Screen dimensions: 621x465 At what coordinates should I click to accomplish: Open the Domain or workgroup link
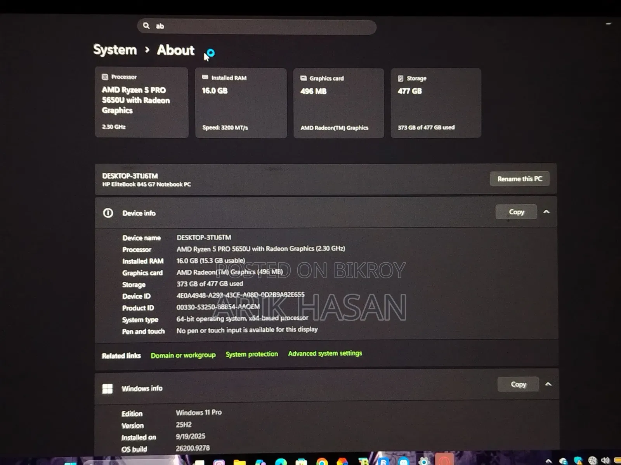click(183, 355)
